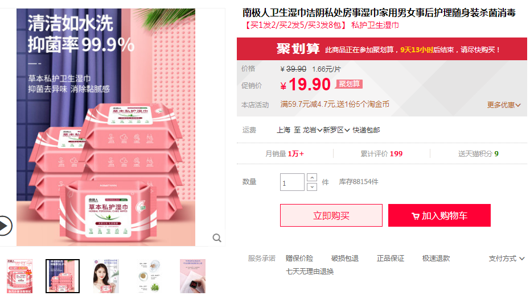Select the fourth thumbnail with herbal ingredients
Viewport: 530px width, 300px height.
pyautogui.click(x=149, y=276)
